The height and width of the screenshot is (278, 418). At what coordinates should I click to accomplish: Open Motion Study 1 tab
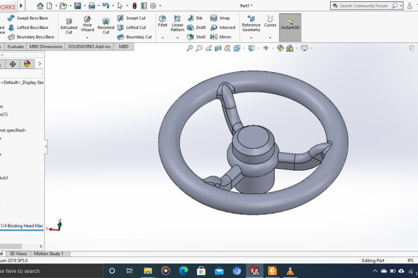click(x=49, y=253)
